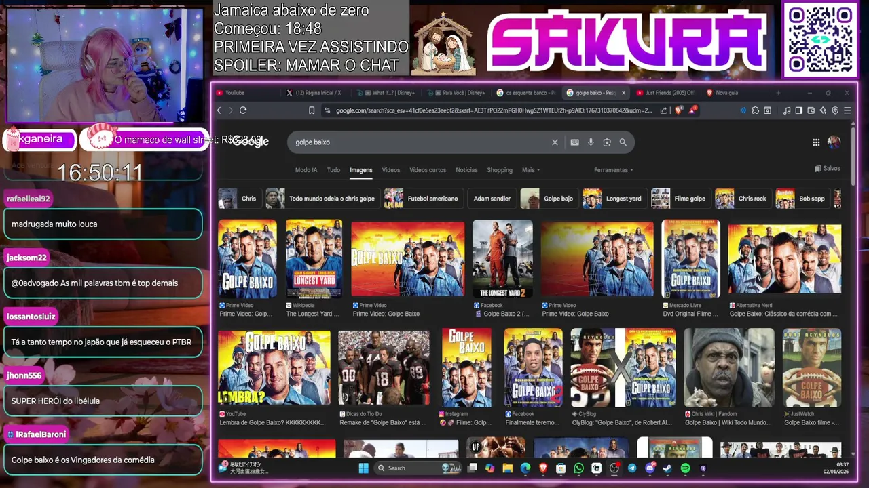
Task: Open the browser sidebar panel icon
Action: [799, 110]
